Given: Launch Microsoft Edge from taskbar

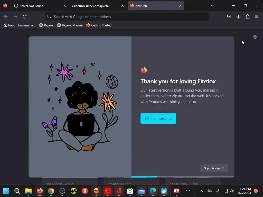Looking at the screenshot, I should [153, 191].
